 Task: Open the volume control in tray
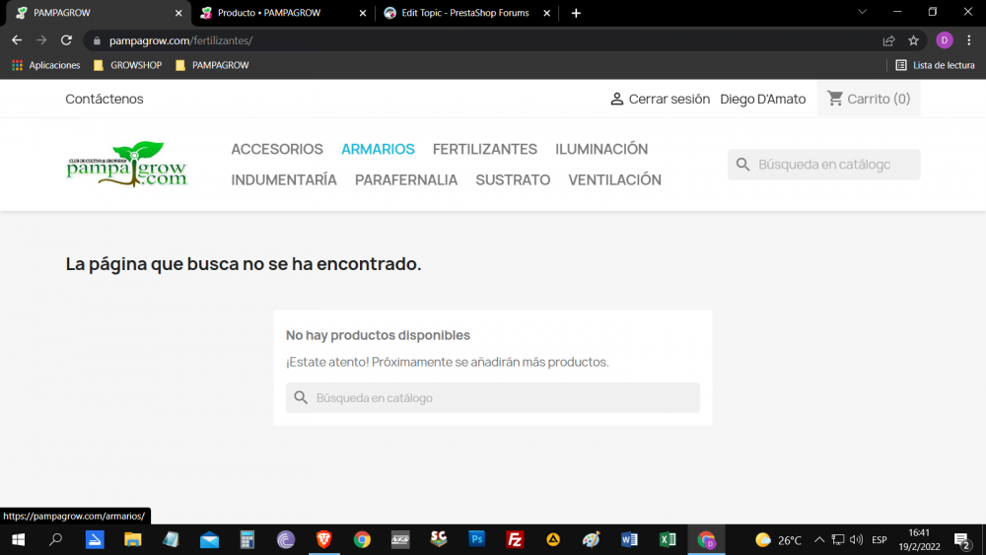(x=856, y=539)
